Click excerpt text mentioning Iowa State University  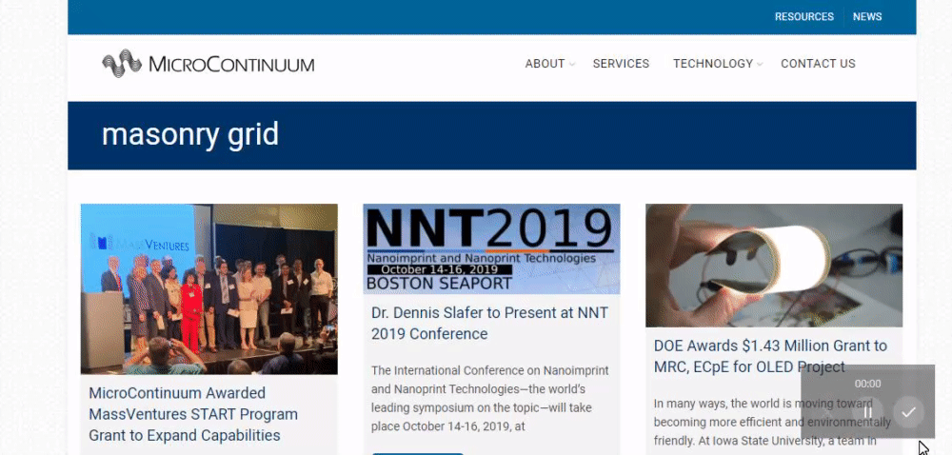click(772, 423)
